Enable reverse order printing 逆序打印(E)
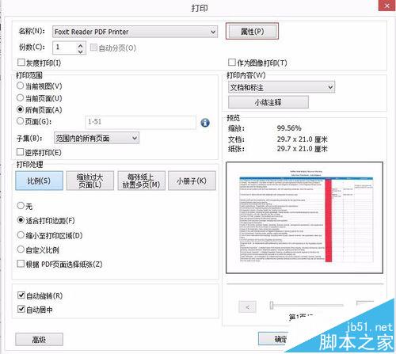This screenshot has height=354, width=396. 20,152
